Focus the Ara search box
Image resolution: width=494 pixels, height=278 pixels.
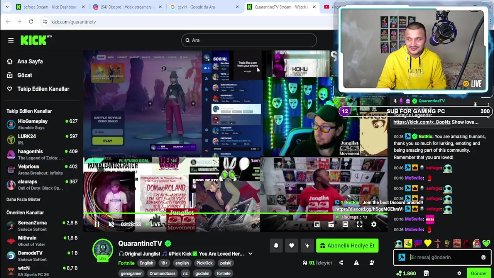coord(249,40)
